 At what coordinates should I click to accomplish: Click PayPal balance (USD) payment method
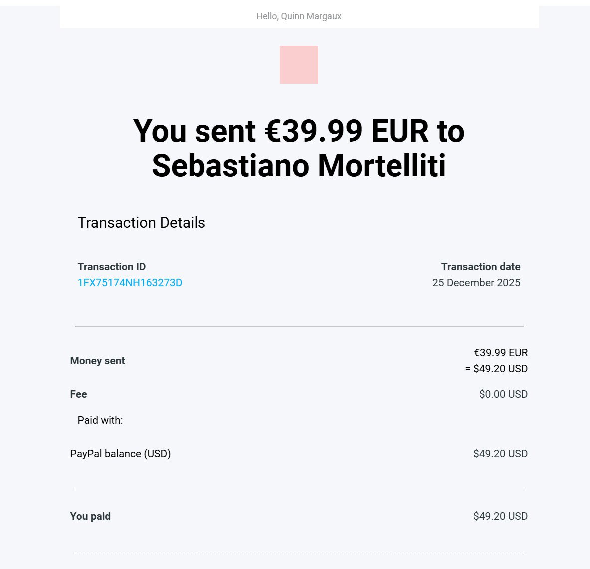click(120, 454)
